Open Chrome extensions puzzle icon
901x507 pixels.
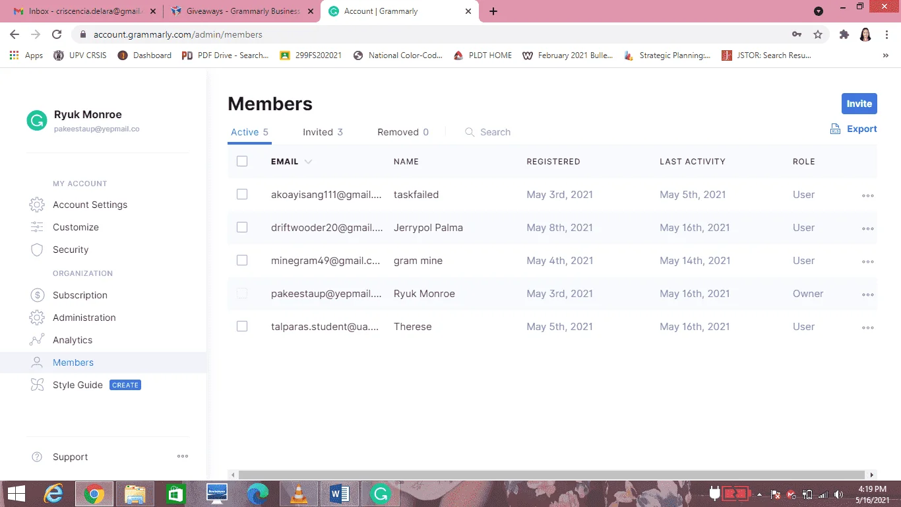click(844, 34)
